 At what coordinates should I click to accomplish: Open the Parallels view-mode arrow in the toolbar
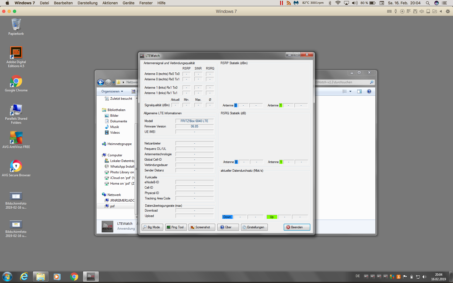pos(441,11)
